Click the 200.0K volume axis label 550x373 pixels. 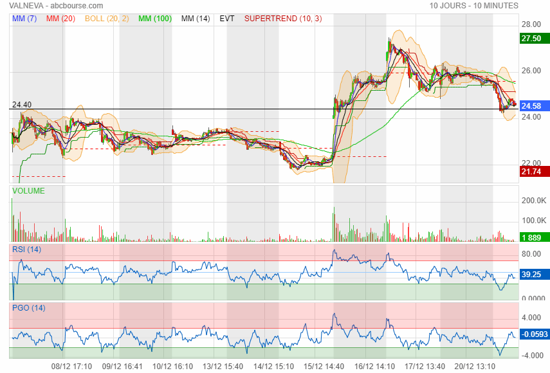pos(534,201)
